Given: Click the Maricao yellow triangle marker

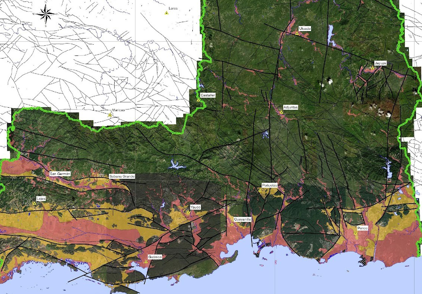Looking at the screenshot, I should [109, 115].
